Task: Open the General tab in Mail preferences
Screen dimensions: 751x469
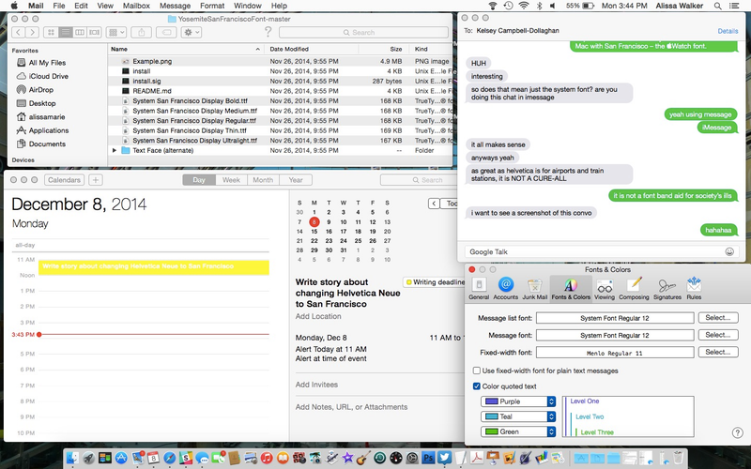Action: pos(479,289)
